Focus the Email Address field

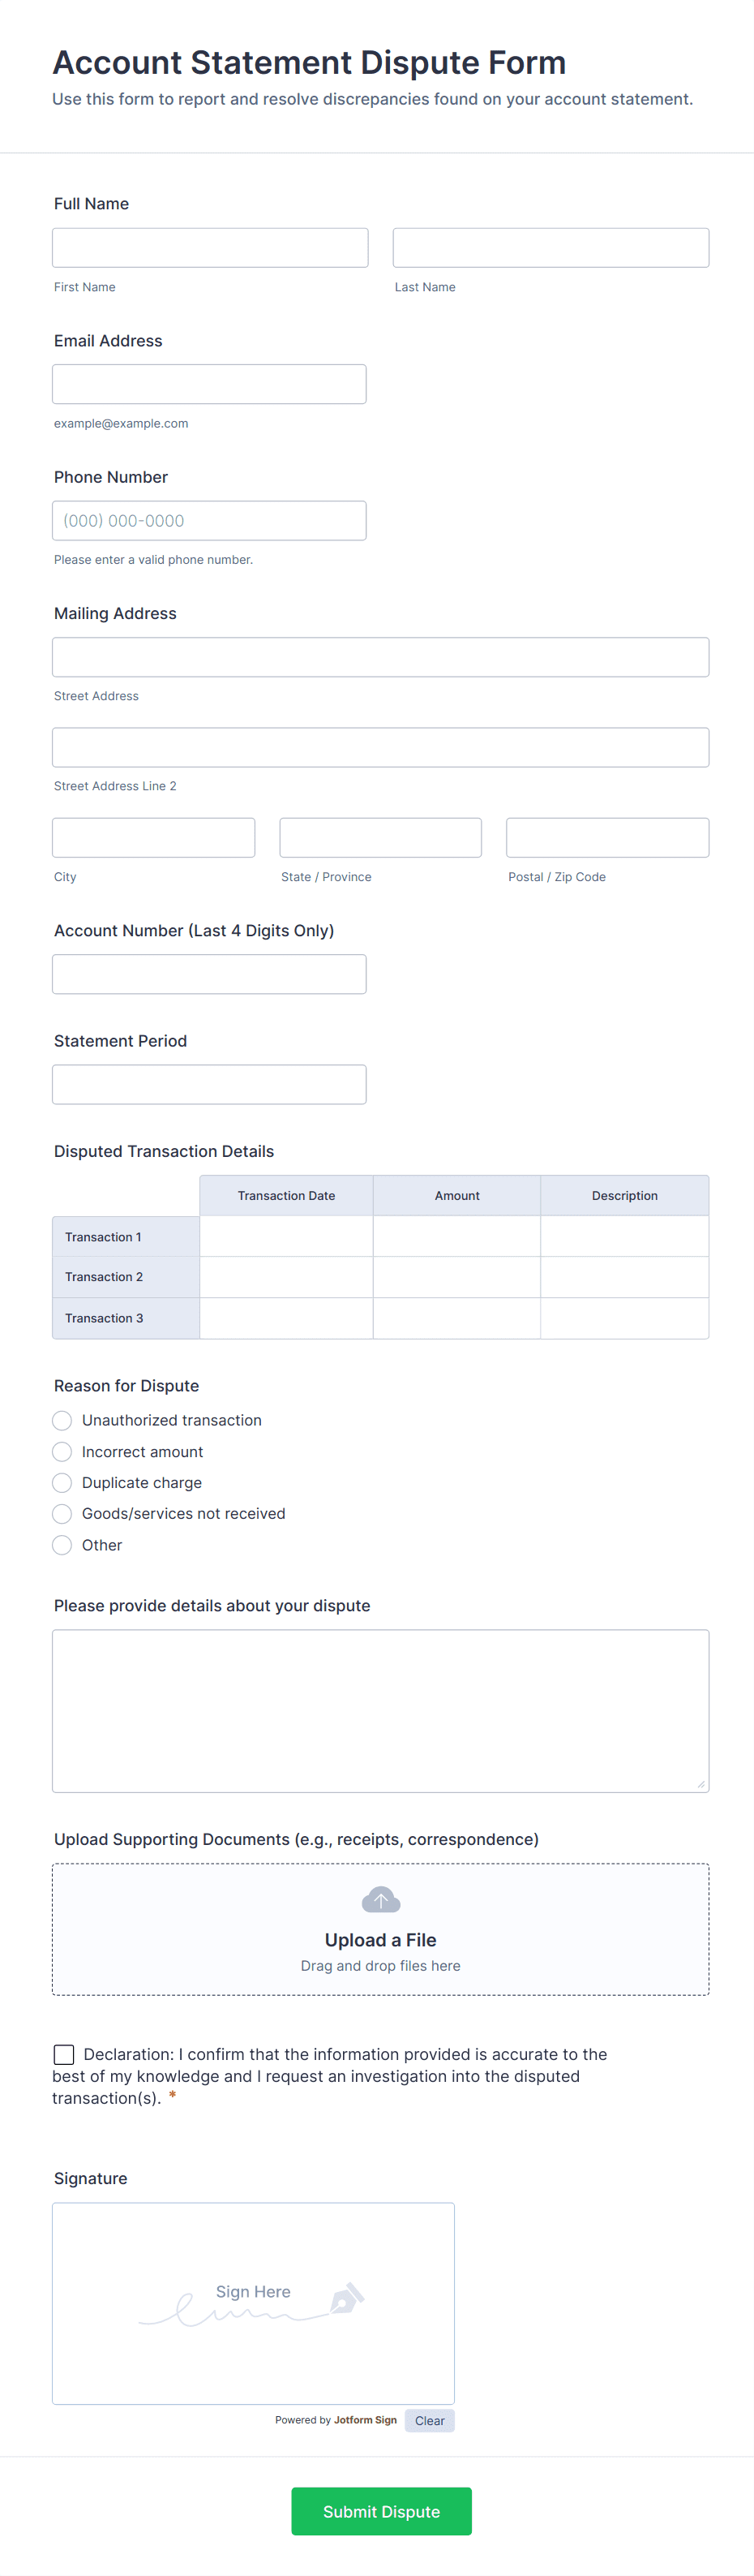pos(208,384)
